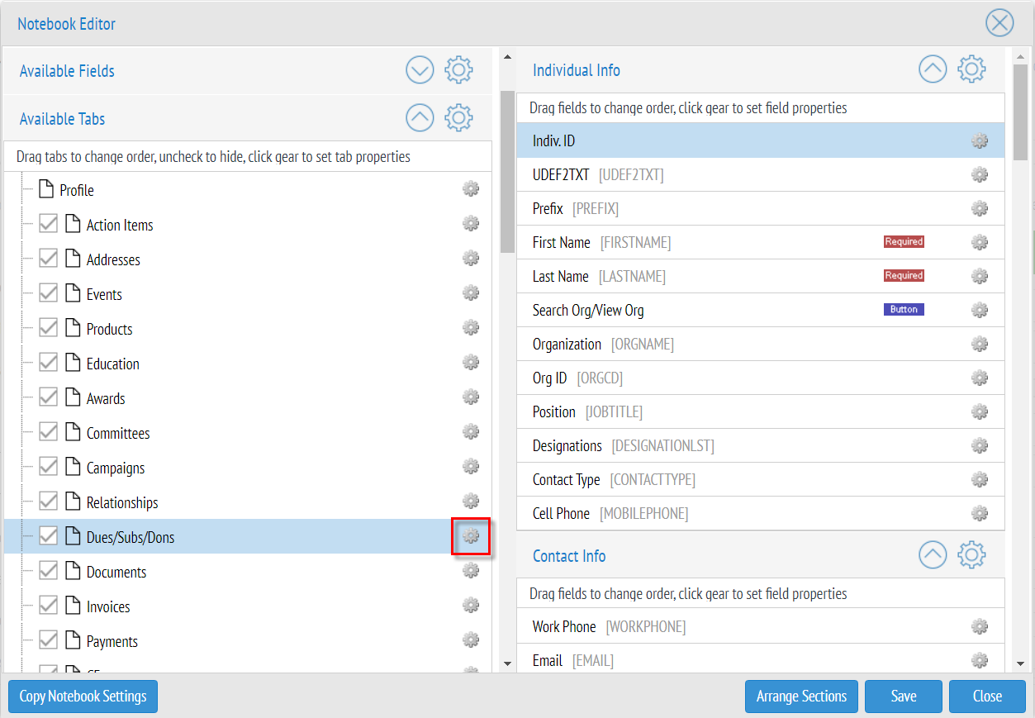Select the Indiv. ID field row

pyautogui.click(x=761, y=141)
